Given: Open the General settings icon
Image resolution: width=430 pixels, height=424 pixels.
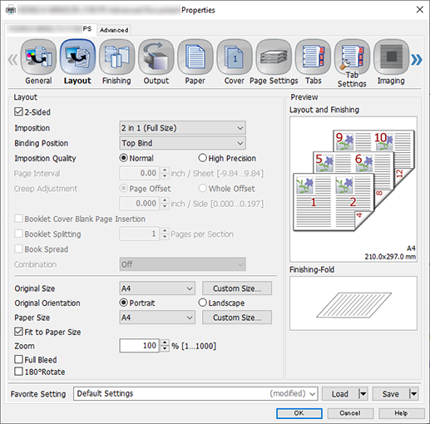Looking at the screenshot, I should click(38, 57).
